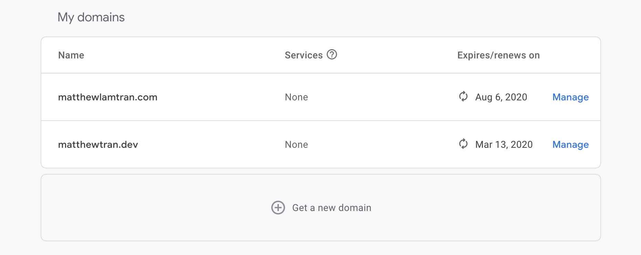Click 'None' services value for matthewtran.dev

pos(296,145)
